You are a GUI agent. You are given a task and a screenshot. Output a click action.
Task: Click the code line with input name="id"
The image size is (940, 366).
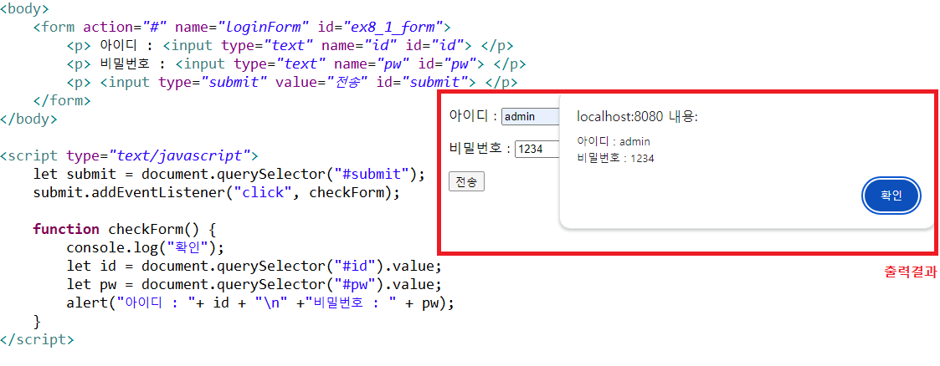(x=290, y=45)
